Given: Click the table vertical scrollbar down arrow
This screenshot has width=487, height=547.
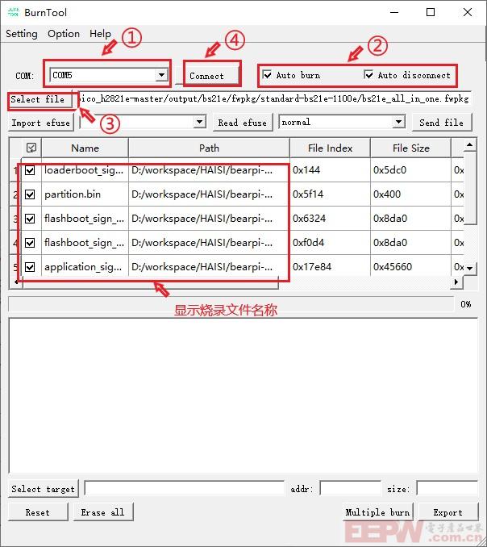Looking at the screenshot, I should tap(469, 269).
